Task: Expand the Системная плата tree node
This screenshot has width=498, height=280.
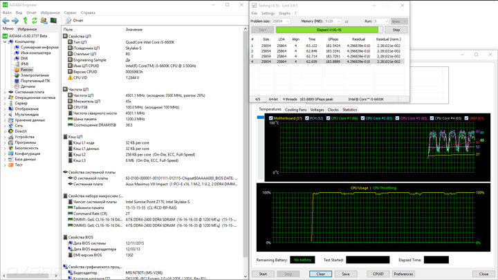Action: point(5,92)
